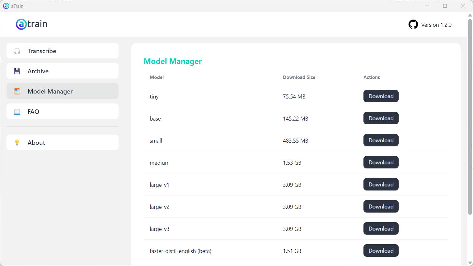Click the model name large-v1
This screenshot has height=266, width=473.
pos(159,185)
